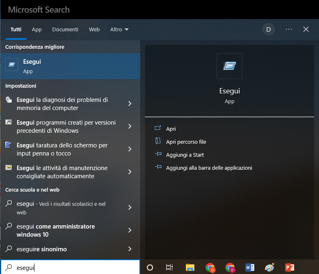The height and width of the screenshot is (274, 319).
Task: Expand arrow for attività di manutenzione result
Action: pyautogui.click(x=130, y=172)
